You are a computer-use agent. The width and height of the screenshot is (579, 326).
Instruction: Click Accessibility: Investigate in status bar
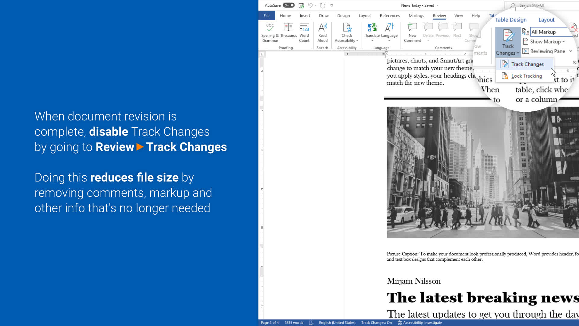420,323
